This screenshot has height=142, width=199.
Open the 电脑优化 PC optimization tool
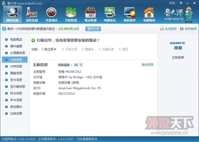[110, 14]
